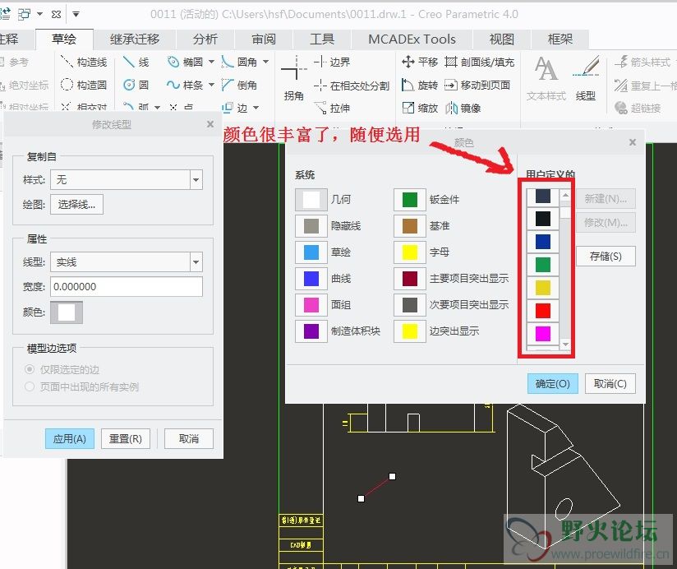677x569 pixels.
Task: Click the 箭头样式 arrow style tool
Action: 642,62
